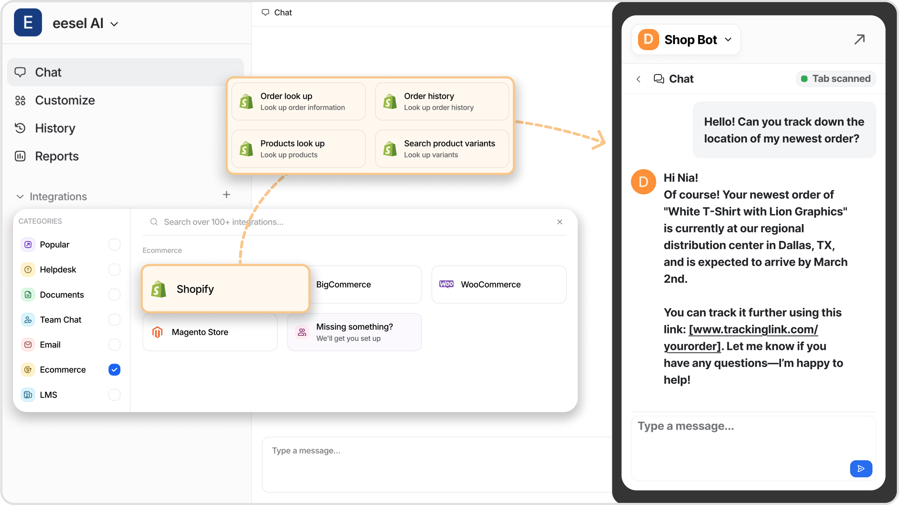Add a new integration with plus icon
This screenshot has width=899, height=505.
point(226,195)
